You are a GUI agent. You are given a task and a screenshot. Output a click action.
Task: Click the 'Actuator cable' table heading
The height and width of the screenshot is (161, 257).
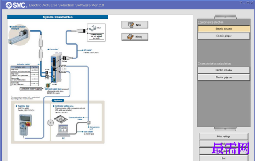[24, 64]
